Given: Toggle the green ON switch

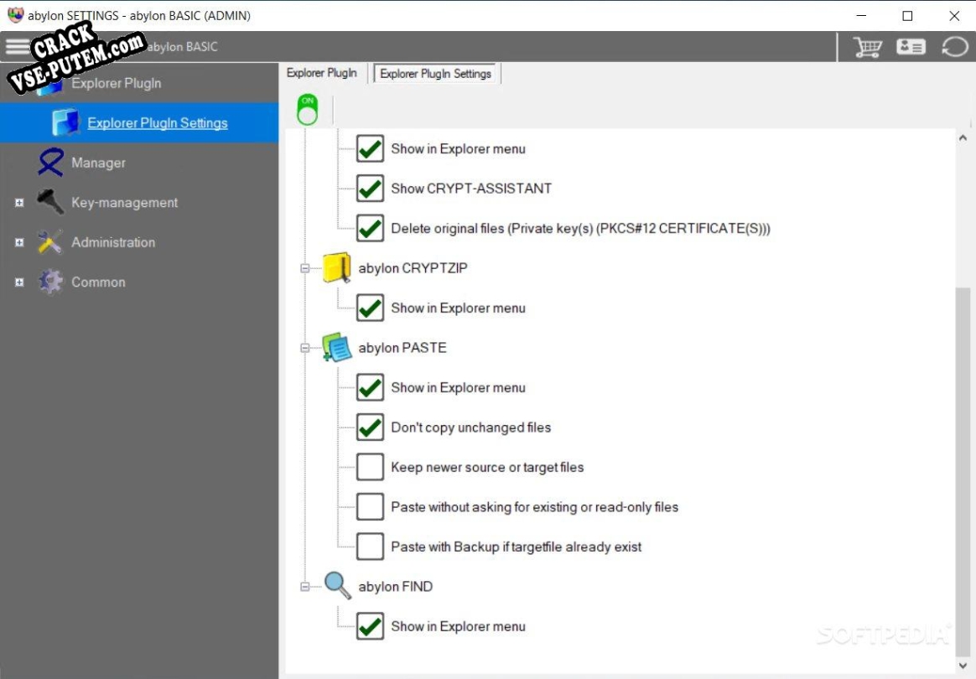Looking at the screenshot, I should [307, 110].
